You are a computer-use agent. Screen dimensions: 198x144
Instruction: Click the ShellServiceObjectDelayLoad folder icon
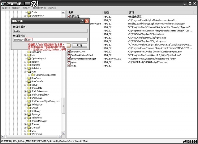click(x=29, y=101)
